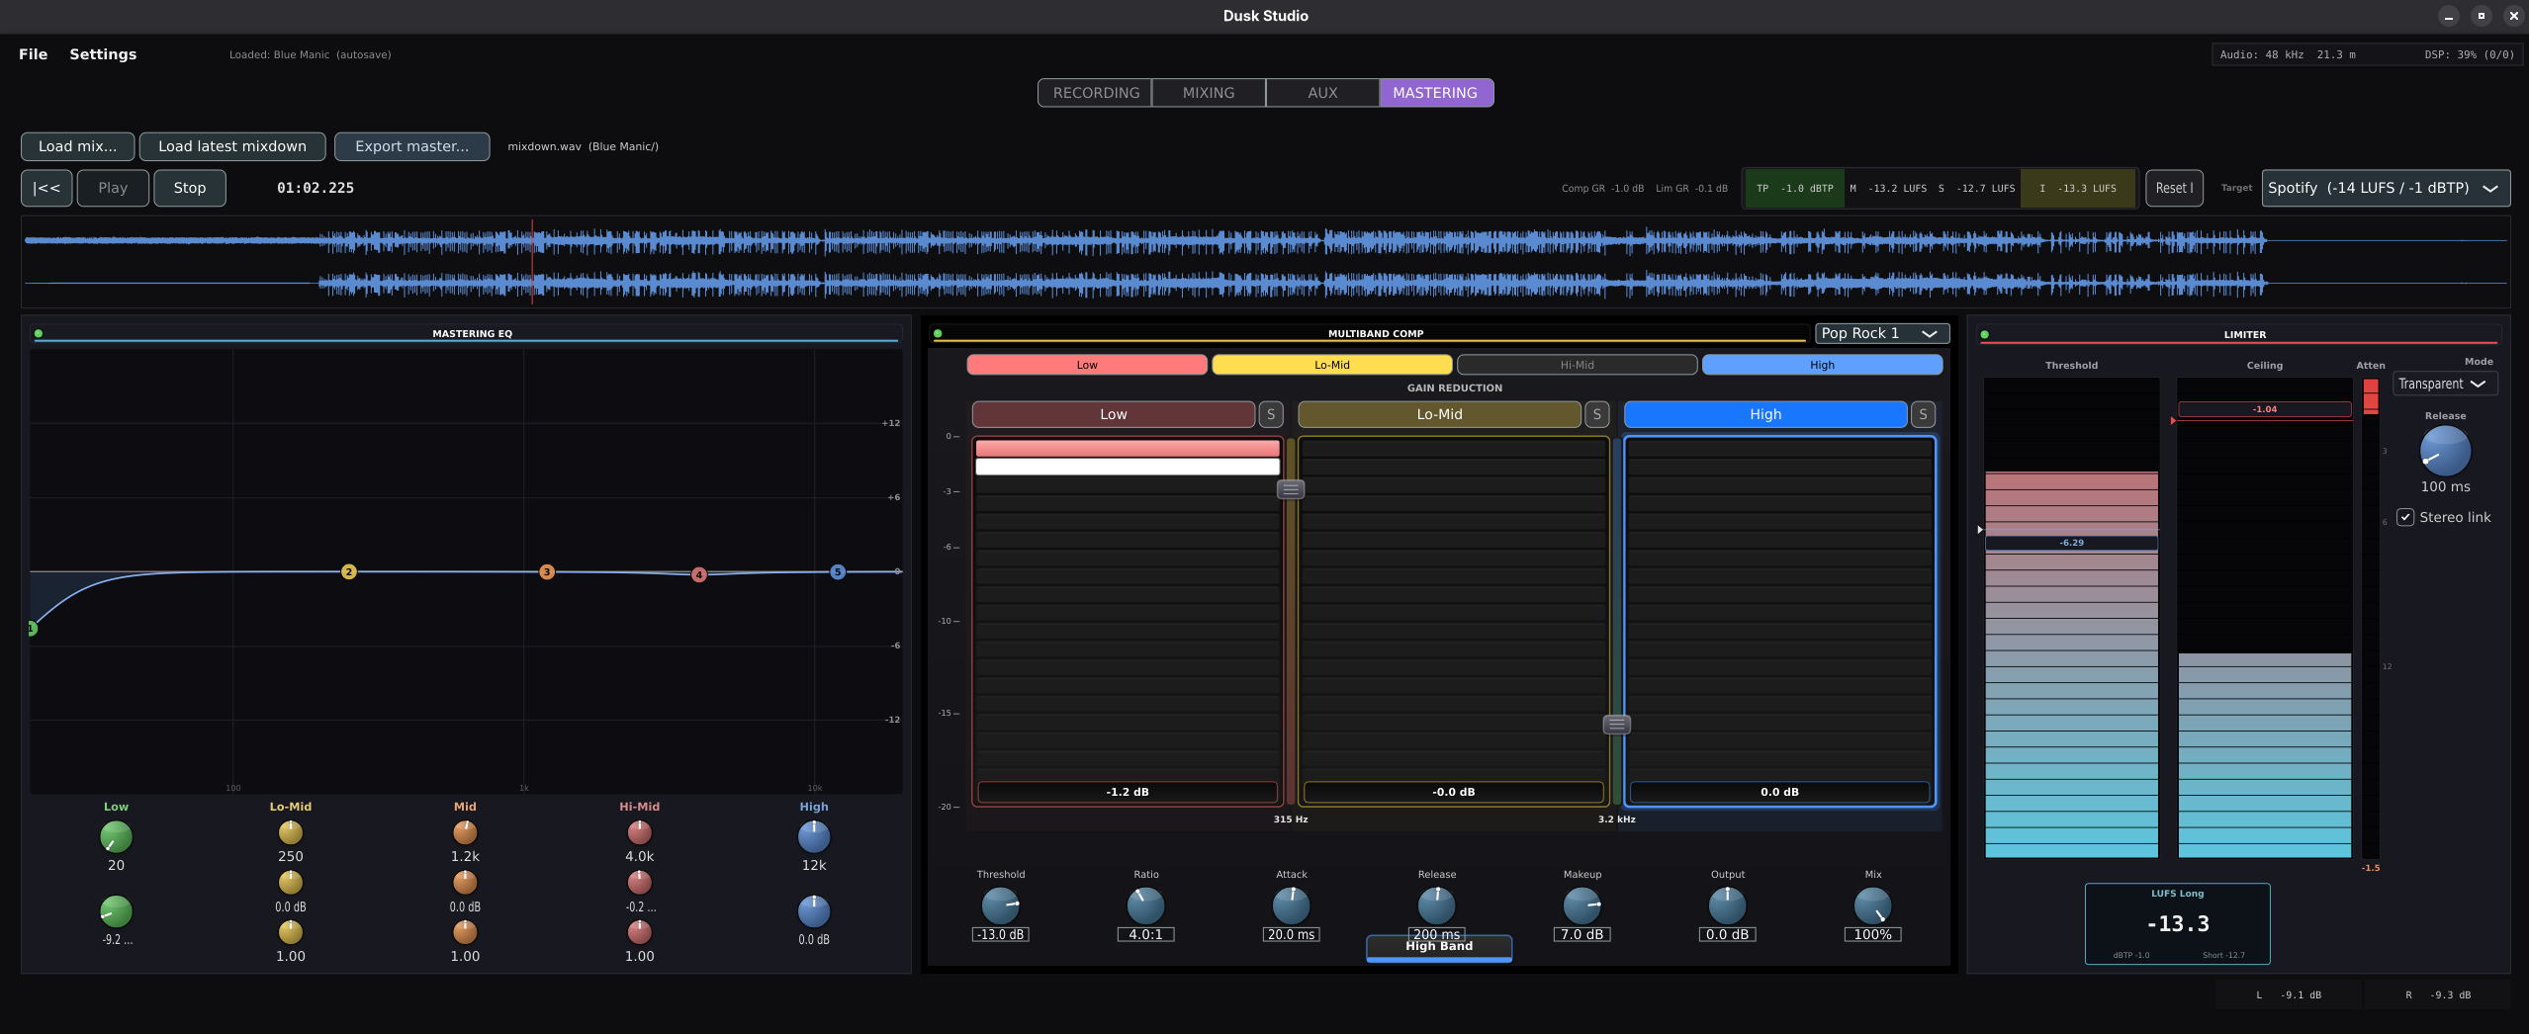Open the Spotify loudness target dropdown
The height and width of the screenshot is (1034, 2529).
click(x=2386, y=188)
